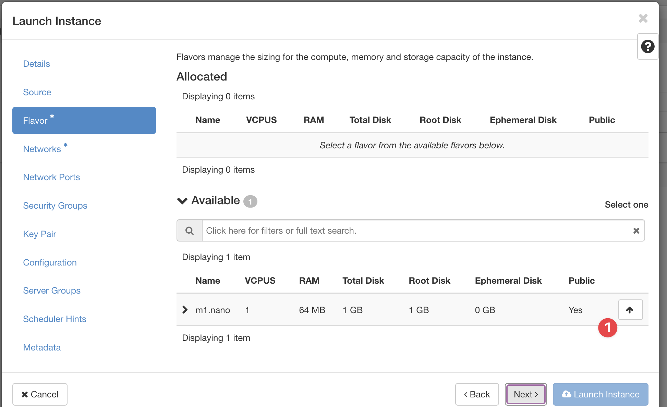Cancel the instance launch
The image size is (667, 407).
point(40,394)
